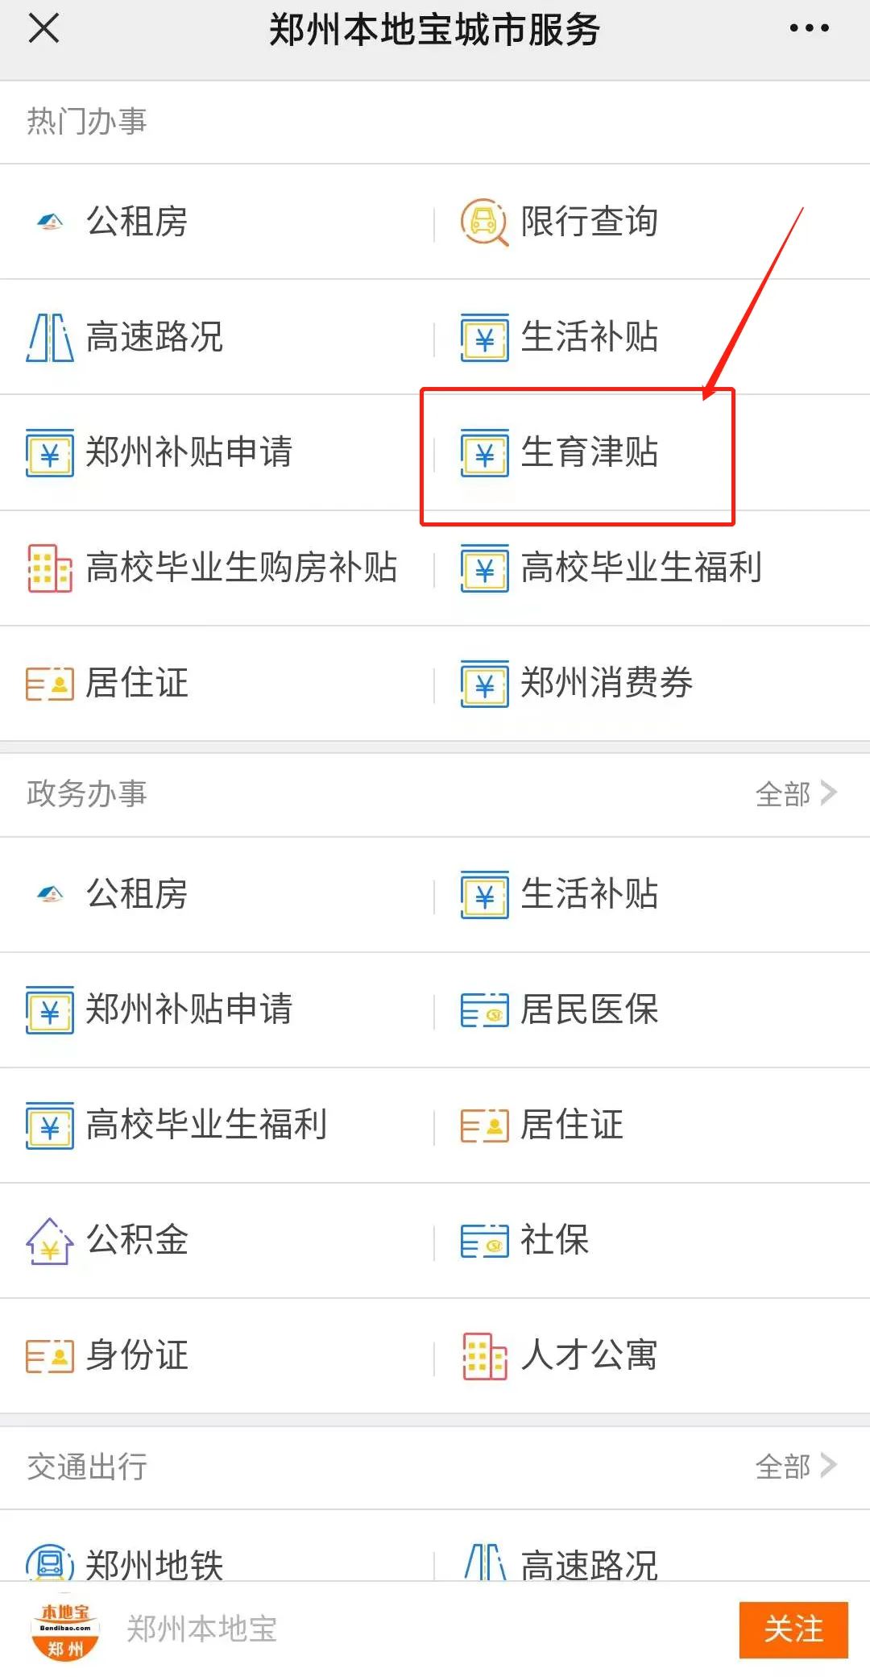
Task: Tap the building icon for 人才公寓
Action: pos(484,1356)
